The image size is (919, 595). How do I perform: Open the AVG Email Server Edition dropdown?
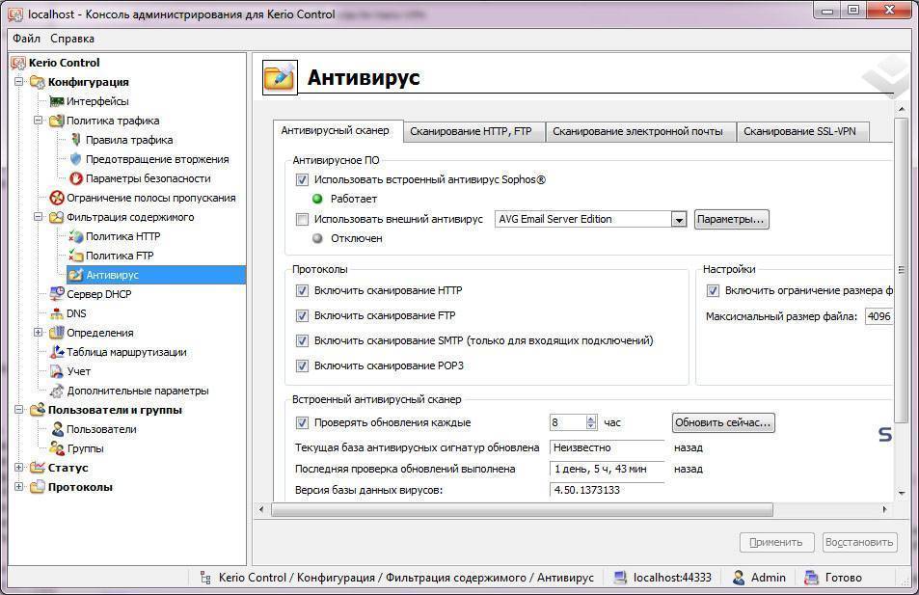678,219
